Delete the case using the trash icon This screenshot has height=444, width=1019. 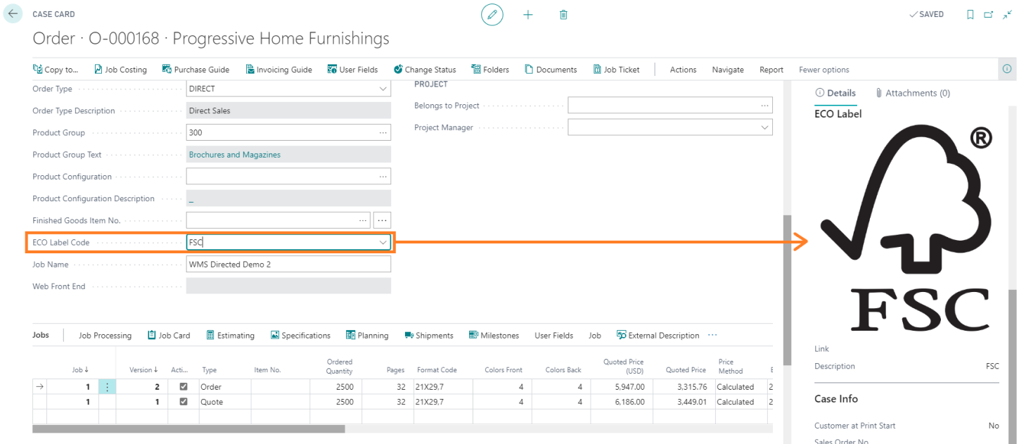(x=563, y=15)
